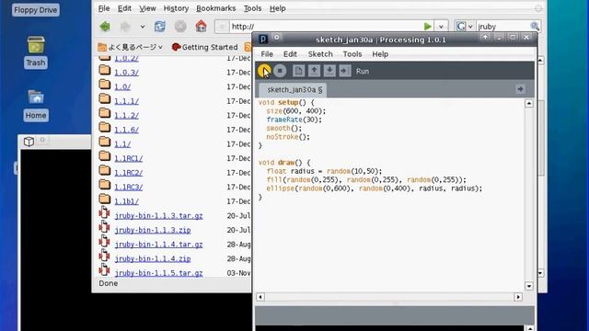Screen dimensions: 589x331
Task: Click the keep-on-top arrow in Processing title bar
Action: pos(485,37)
